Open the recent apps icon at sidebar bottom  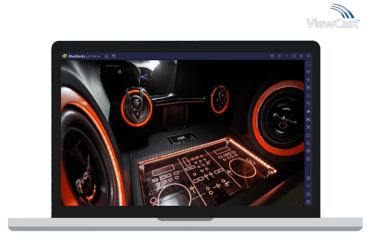[x=308, y=201]
